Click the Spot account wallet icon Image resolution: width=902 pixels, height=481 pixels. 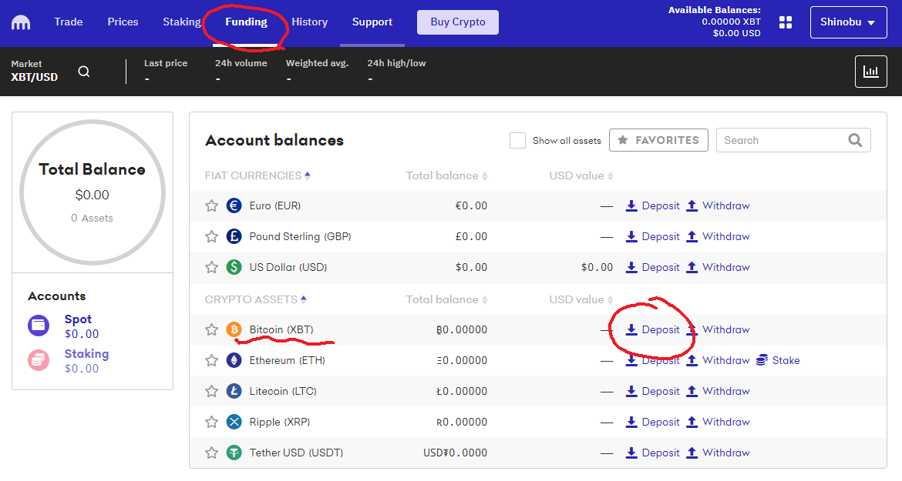(x=39, y=326)
